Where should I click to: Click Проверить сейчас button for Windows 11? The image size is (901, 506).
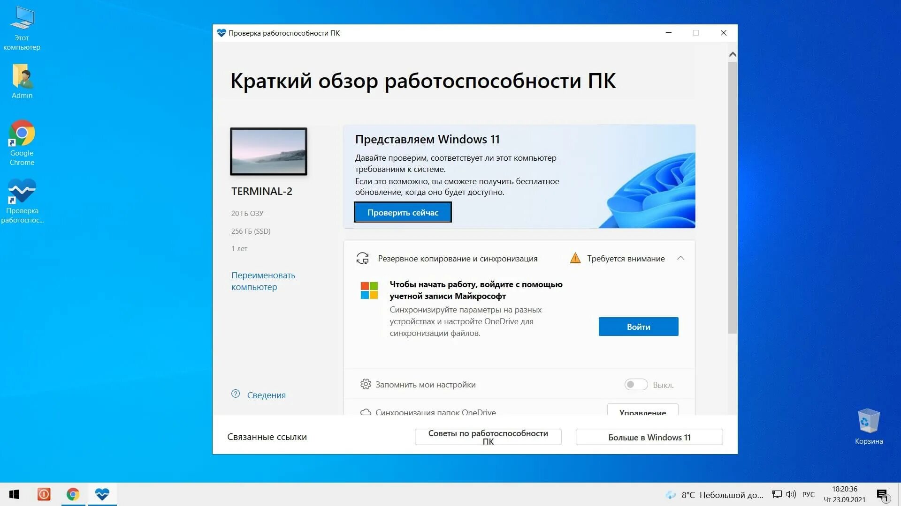point(402,212)
